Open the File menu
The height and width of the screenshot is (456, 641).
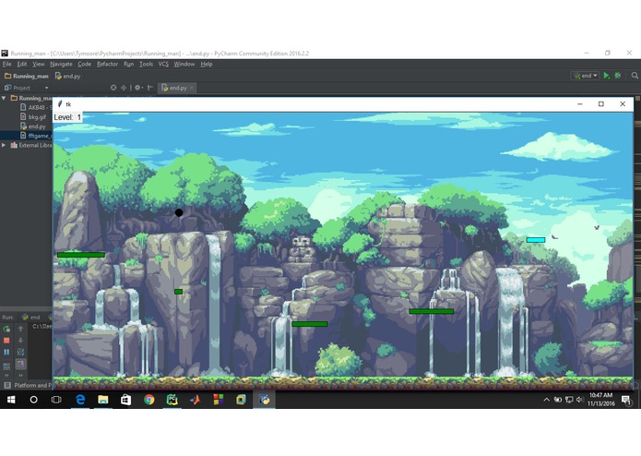[x=7, y=65]
